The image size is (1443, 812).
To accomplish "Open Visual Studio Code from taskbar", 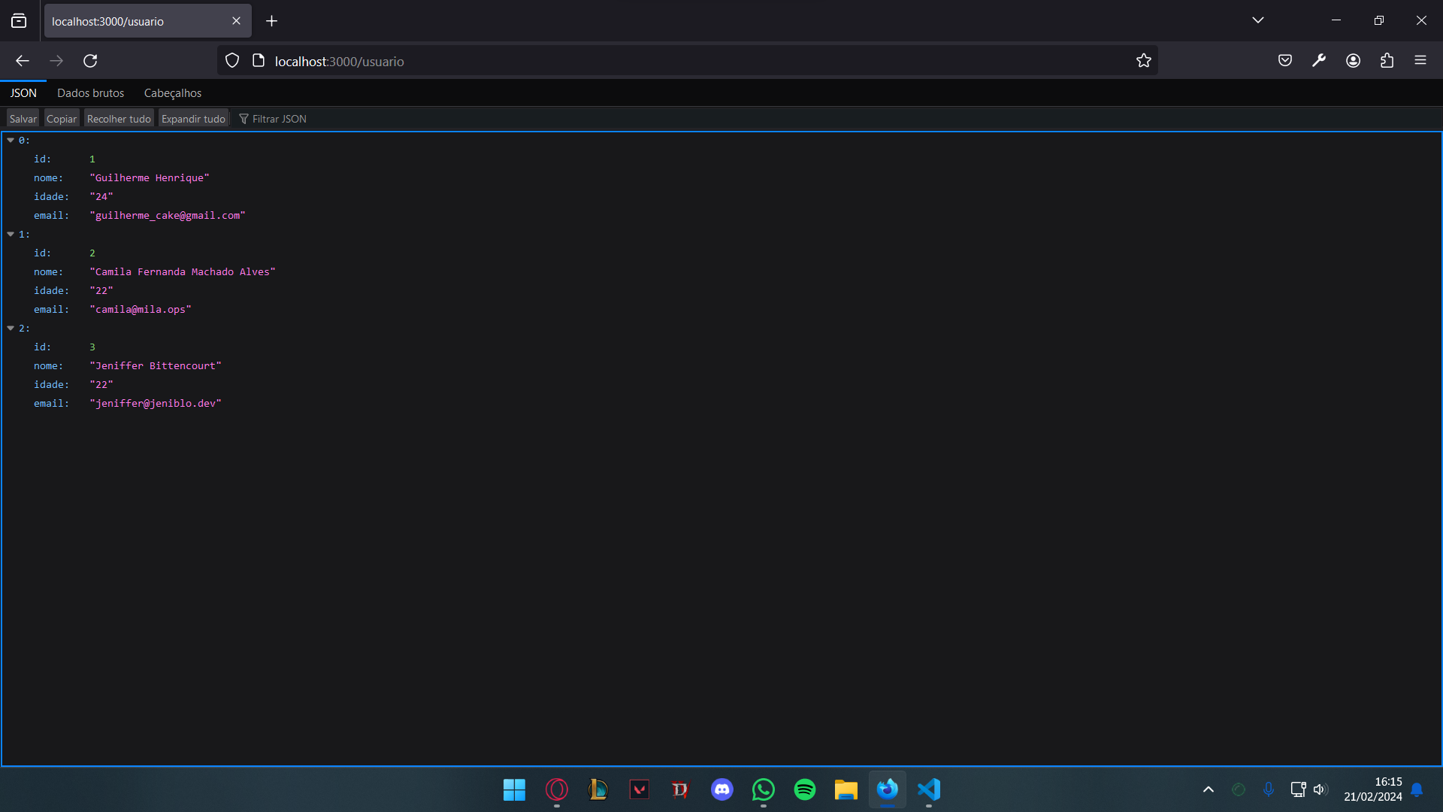I will point(929,789).
